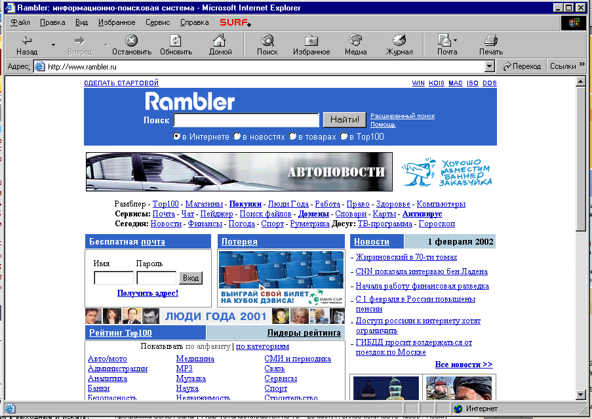Screen dimensions: 592x419
Task: Open the Гороскоп link
Action: 437,224
